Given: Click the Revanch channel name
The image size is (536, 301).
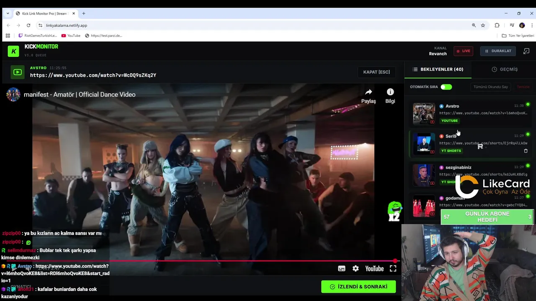Looking at the screenshot, I should pos(438,54).
